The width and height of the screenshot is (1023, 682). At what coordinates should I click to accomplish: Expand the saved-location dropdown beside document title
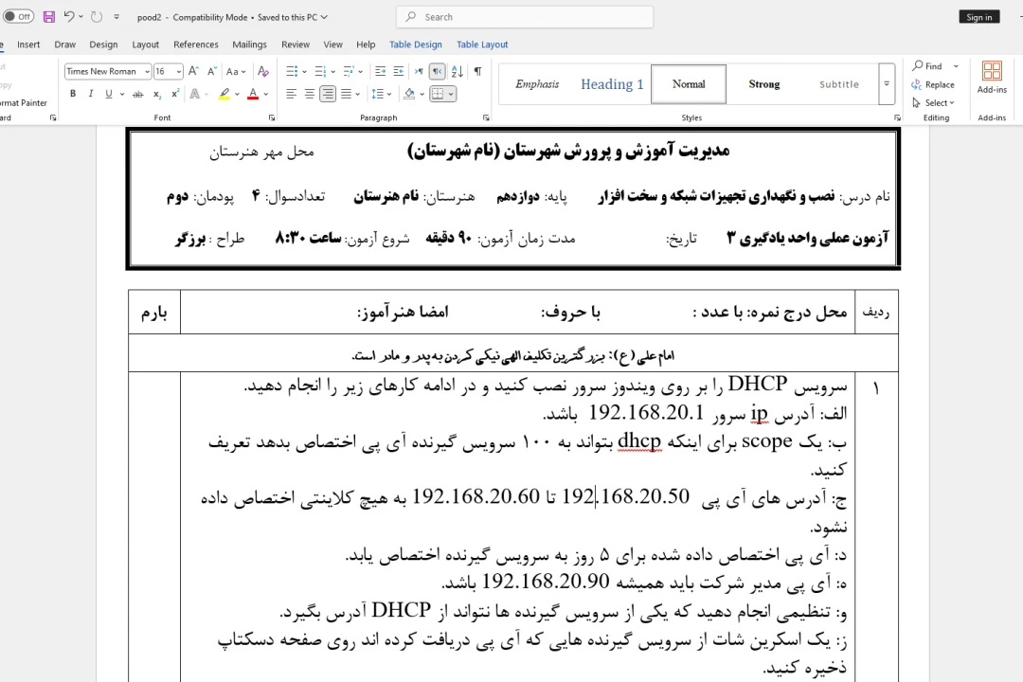pyautogui.click(x=324, y=17)
